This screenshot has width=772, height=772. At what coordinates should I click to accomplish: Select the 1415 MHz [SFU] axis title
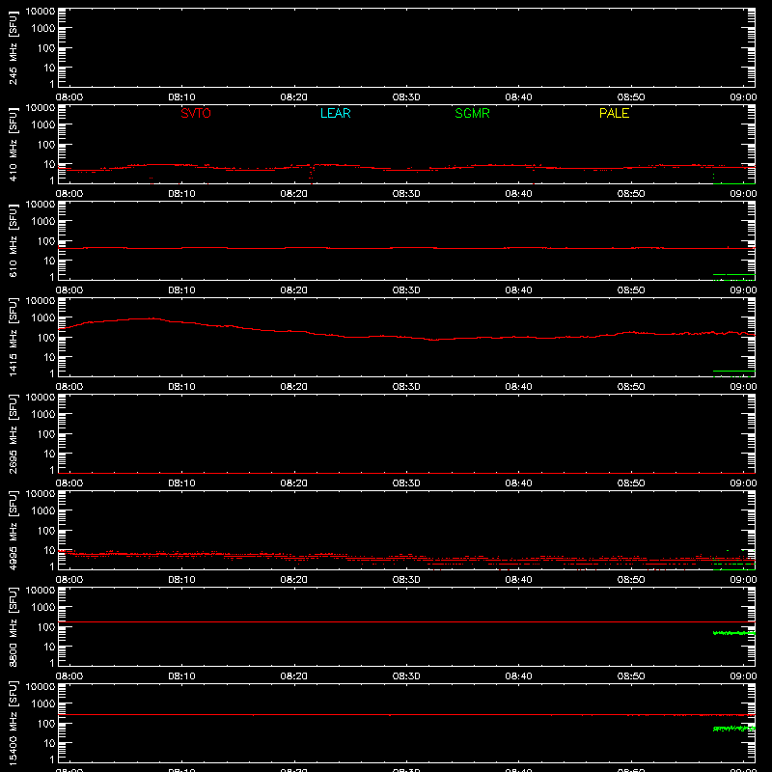coord(14,337)
